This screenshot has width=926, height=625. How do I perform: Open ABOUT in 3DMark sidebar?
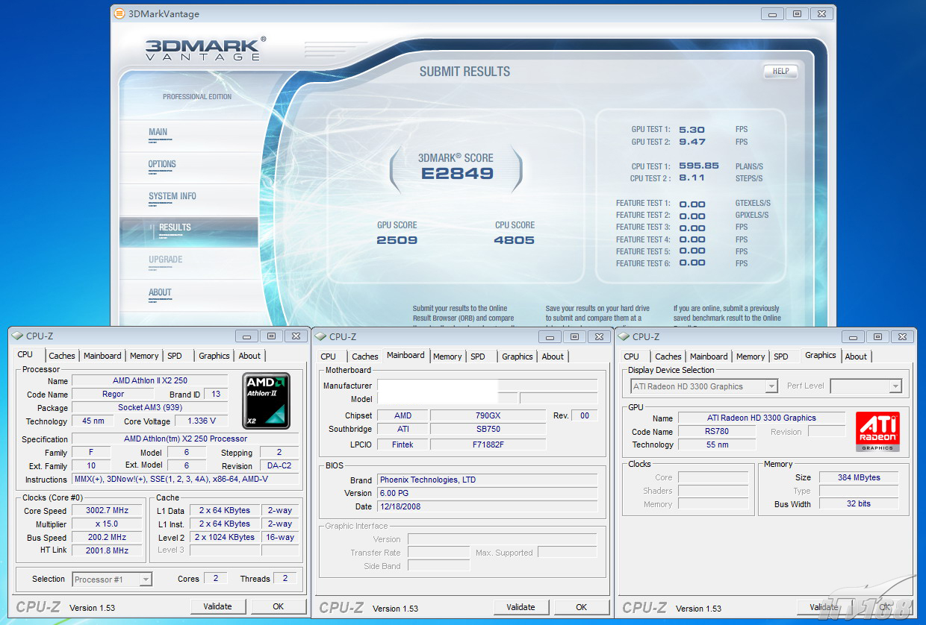pos(160,292)
